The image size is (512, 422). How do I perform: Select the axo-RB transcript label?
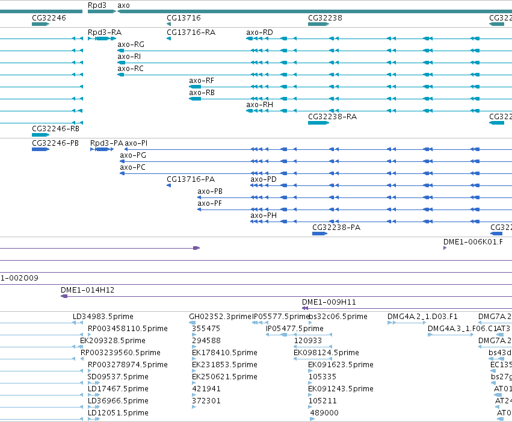pos(202,93)
